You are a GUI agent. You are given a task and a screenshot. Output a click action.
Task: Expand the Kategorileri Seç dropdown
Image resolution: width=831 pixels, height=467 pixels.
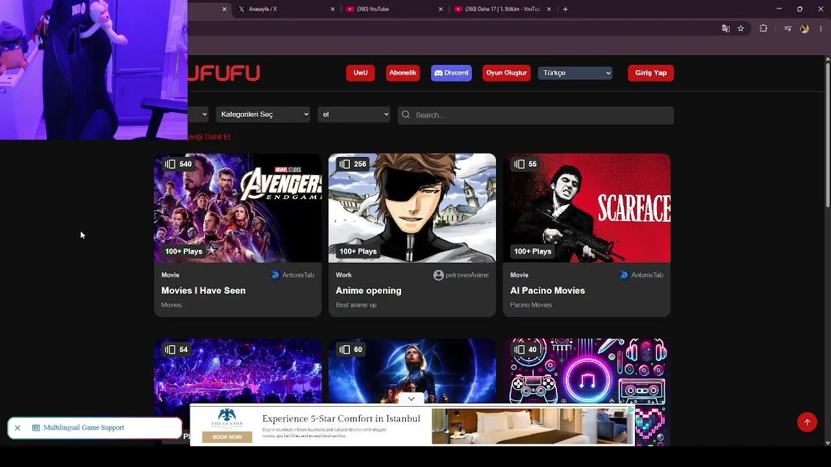(x=263, y=114)
